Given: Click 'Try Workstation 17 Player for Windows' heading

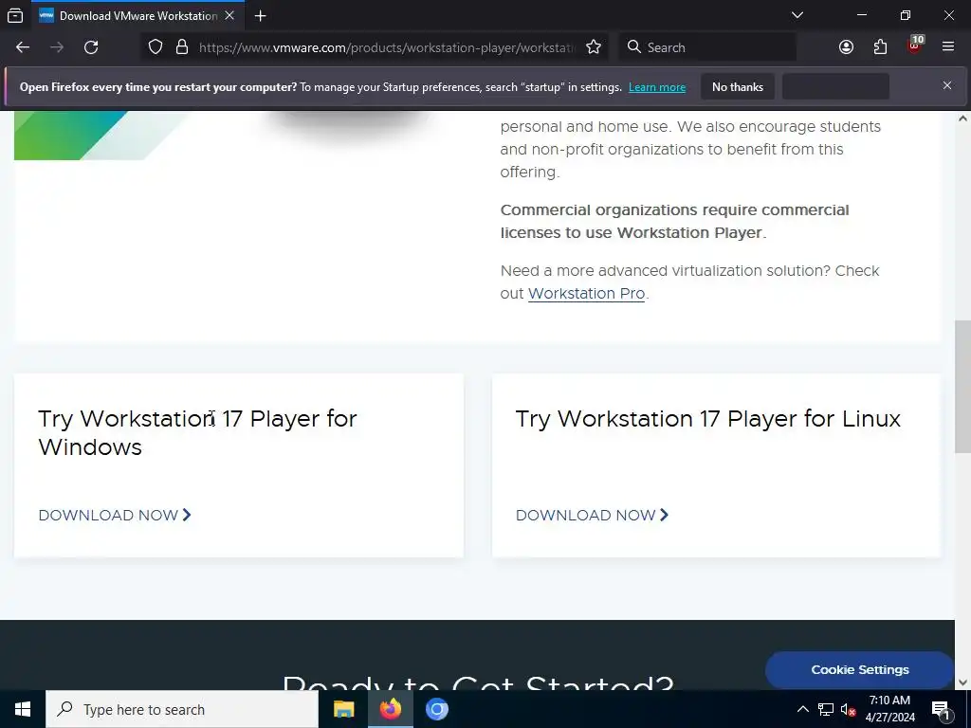Looking at the screenshot, I should click(x=197, y=432).
